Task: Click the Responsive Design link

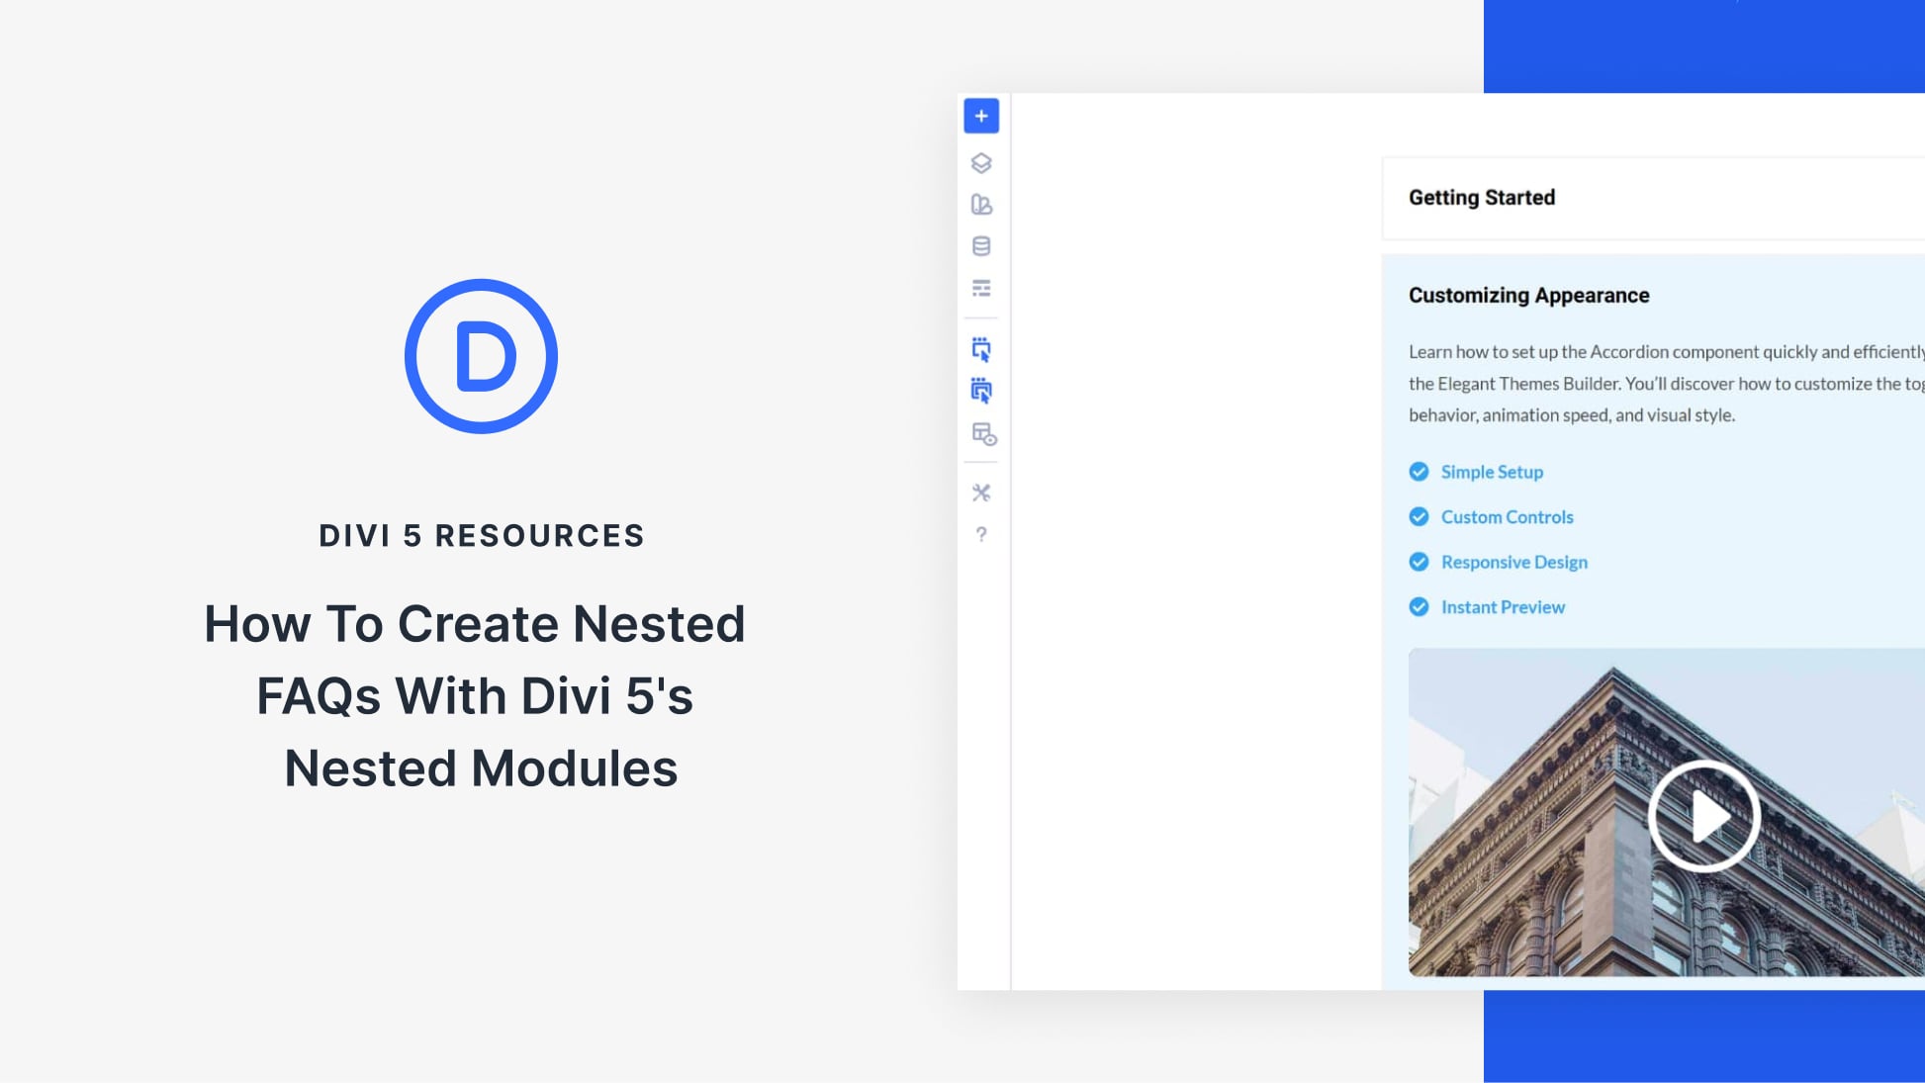Action: coord(1513,562)
